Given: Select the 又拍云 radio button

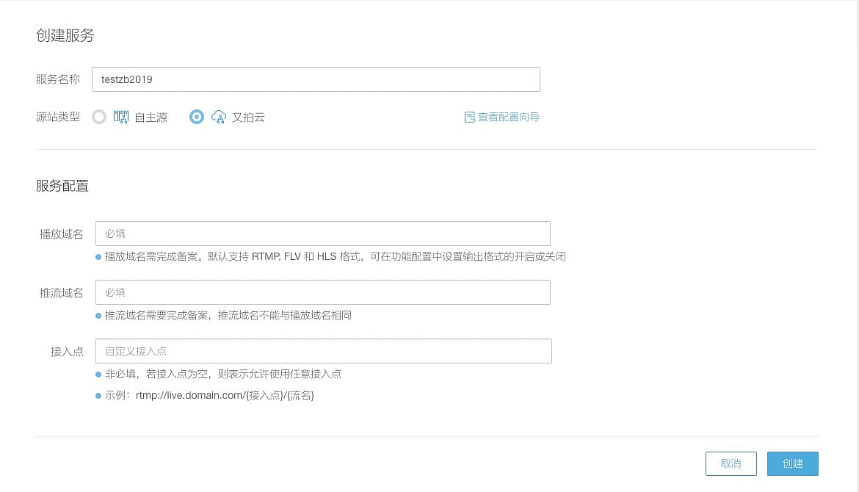Looking at the screenshot, I should click(197, 117).
